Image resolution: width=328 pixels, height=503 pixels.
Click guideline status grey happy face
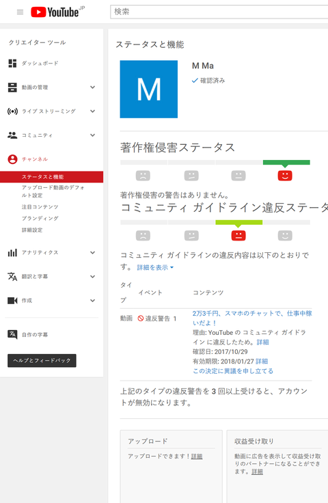[x=285, y=236]
